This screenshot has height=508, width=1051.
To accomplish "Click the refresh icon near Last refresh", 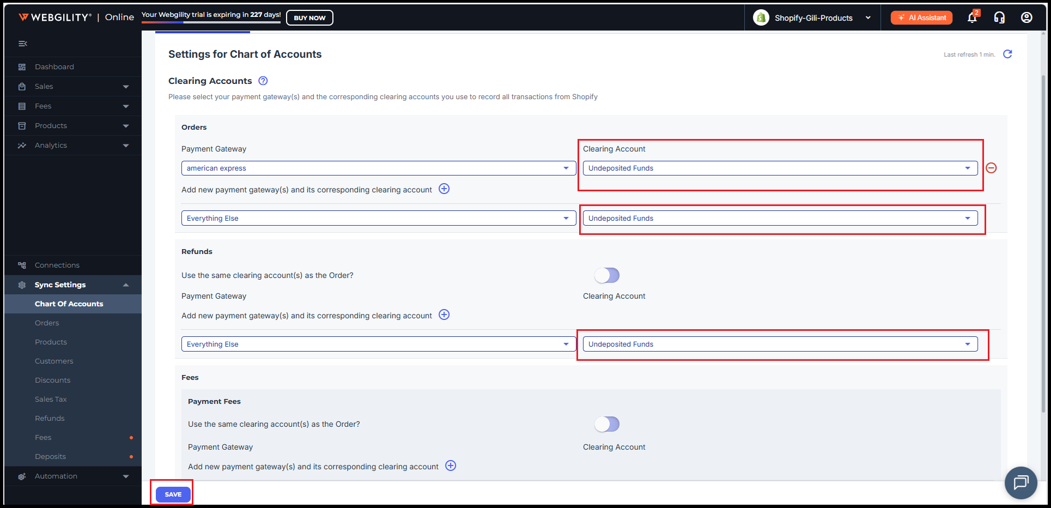I will point(1007,54).
